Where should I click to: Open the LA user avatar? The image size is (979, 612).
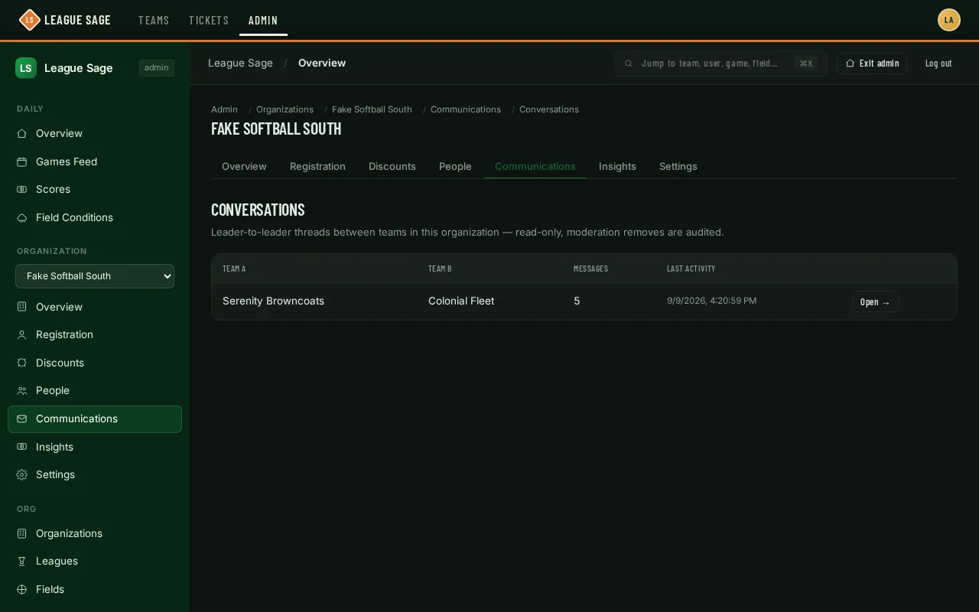(949, 20)
